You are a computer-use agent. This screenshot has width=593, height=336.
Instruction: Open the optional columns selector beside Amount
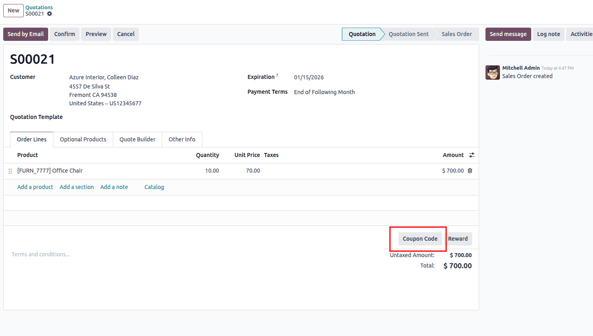point(471,155)
